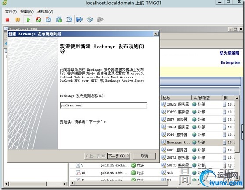The image size is (245, 190).
Task: Click the CD/DVD drive connect icon
Action: pyautogui.click(x=90, y=19)
